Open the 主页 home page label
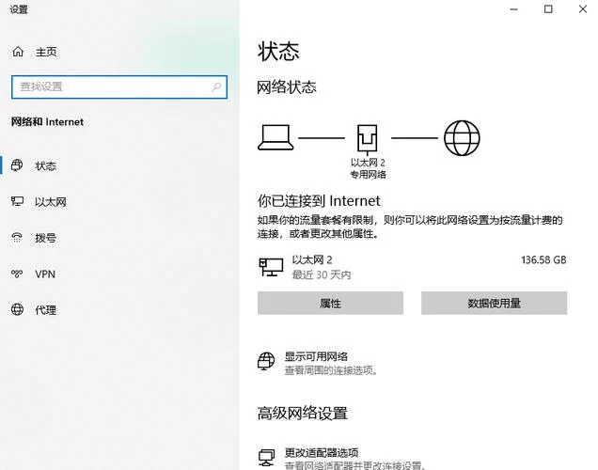This screenshot has height=470, width=598. tap(46, 52)
